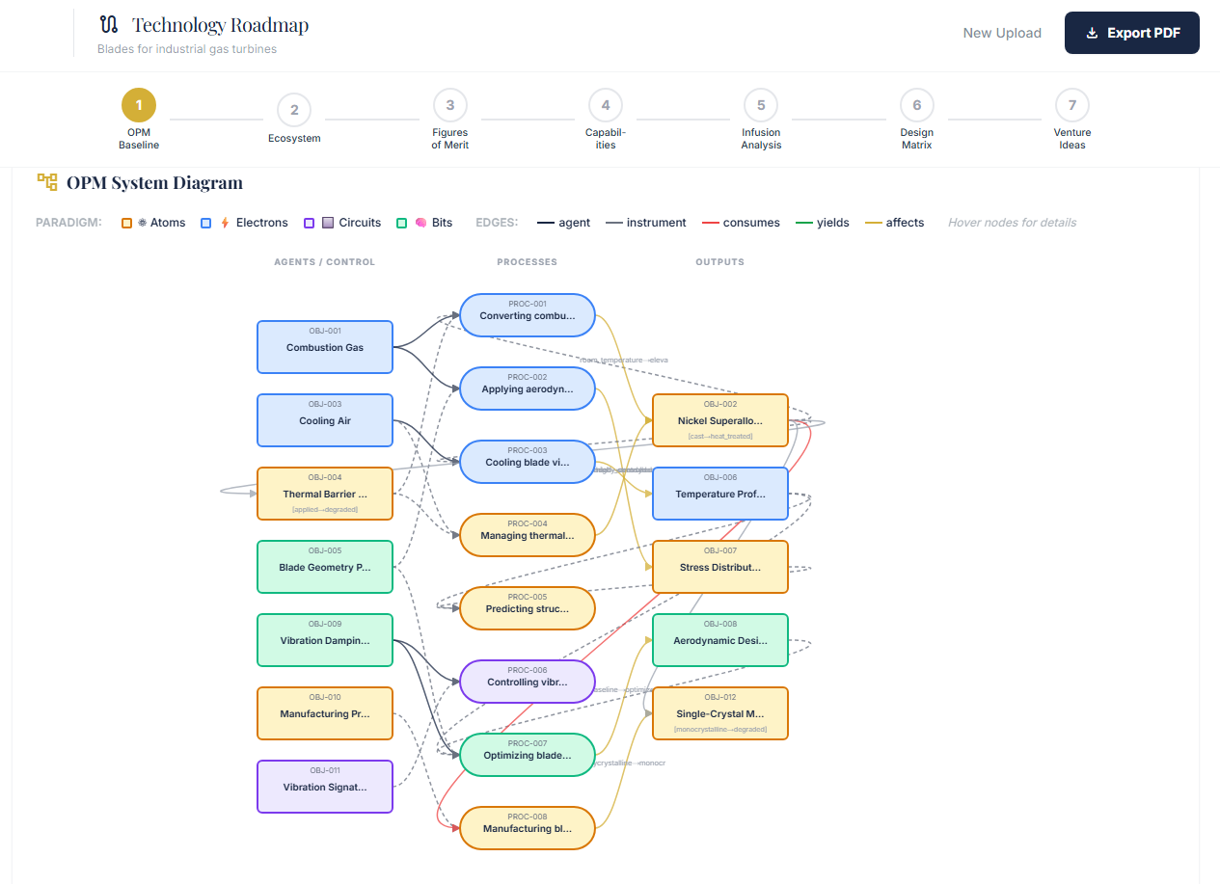Select the OBJ-011 Vibration Signature node
1220x884 pixels.
[325, 787]
